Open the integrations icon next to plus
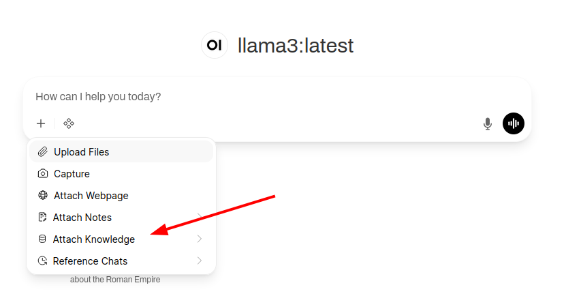581x296 pixels. pos(69,123)
